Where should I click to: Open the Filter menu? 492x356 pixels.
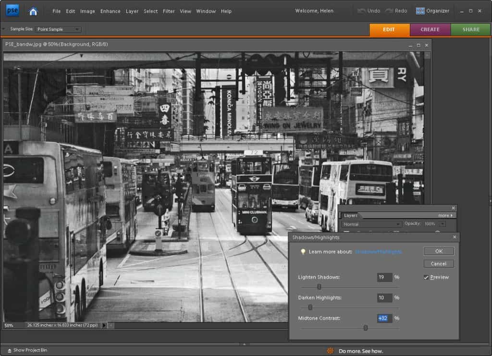click(169, 11)
